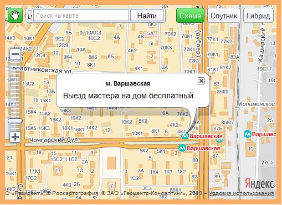Click the Варшавская metro icon above house 3
Viewport: 282px width, 205px height.
(x=182, y=148)
